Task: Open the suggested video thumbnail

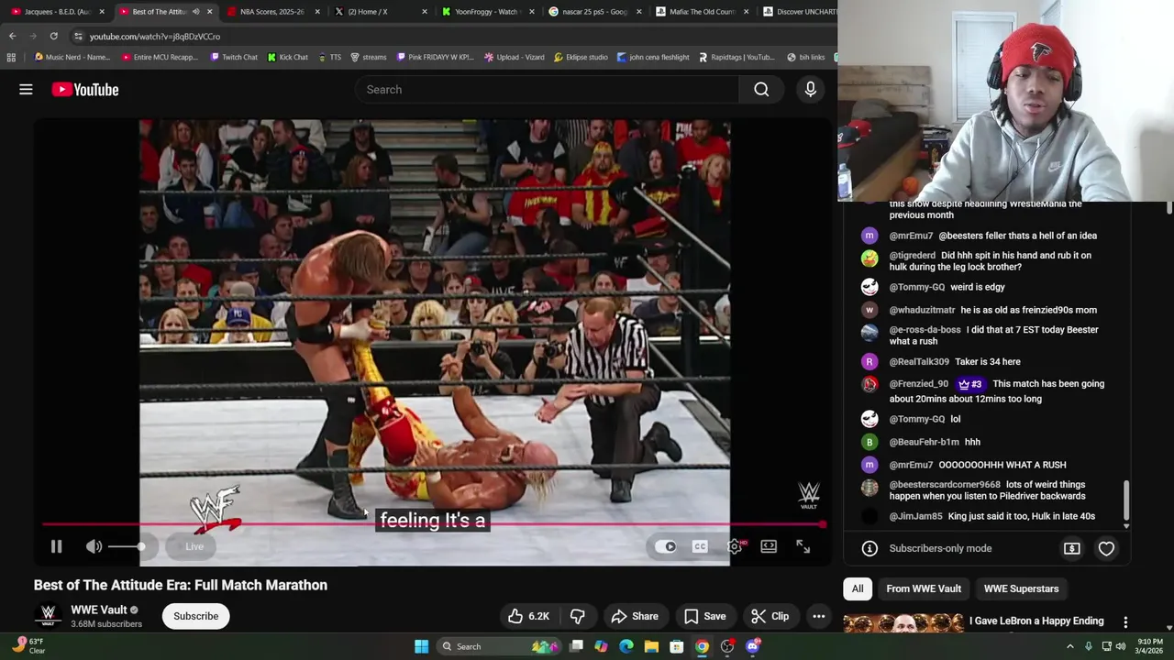Action: pyautogui.click(x=903, y=623)
